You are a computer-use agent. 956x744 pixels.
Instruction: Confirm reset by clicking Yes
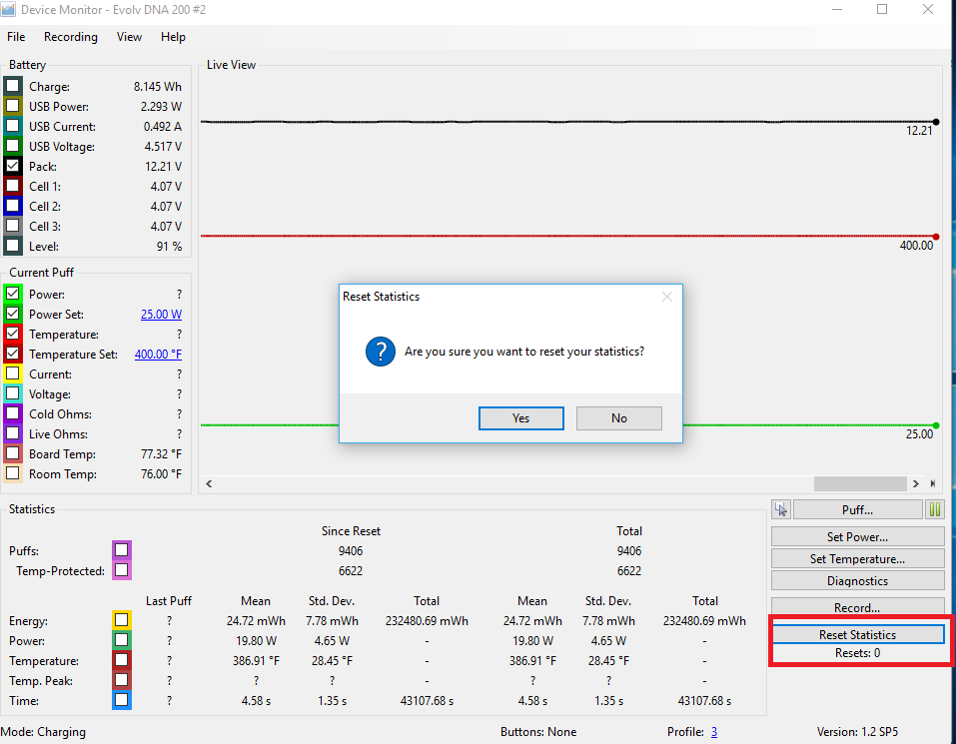520,418
